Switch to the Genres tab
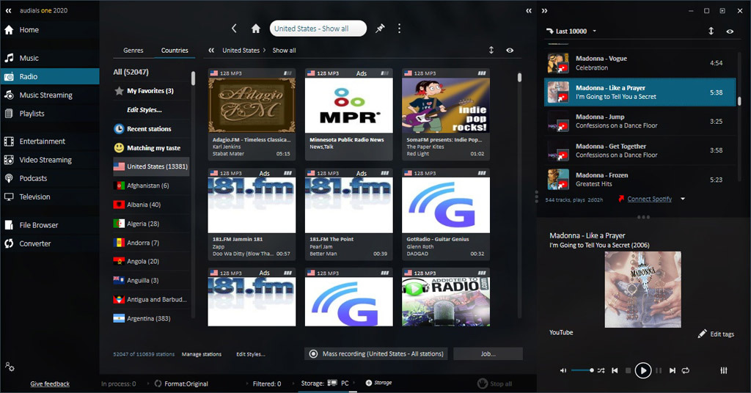The height and width of the screenshot is (393, 751). pyautogui.click(x=133, y=51)
